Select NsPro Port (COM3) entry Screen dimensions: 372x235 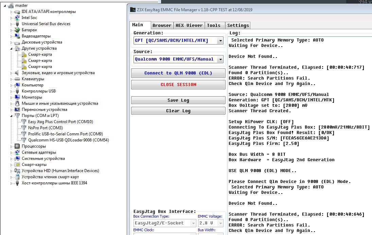45,128
